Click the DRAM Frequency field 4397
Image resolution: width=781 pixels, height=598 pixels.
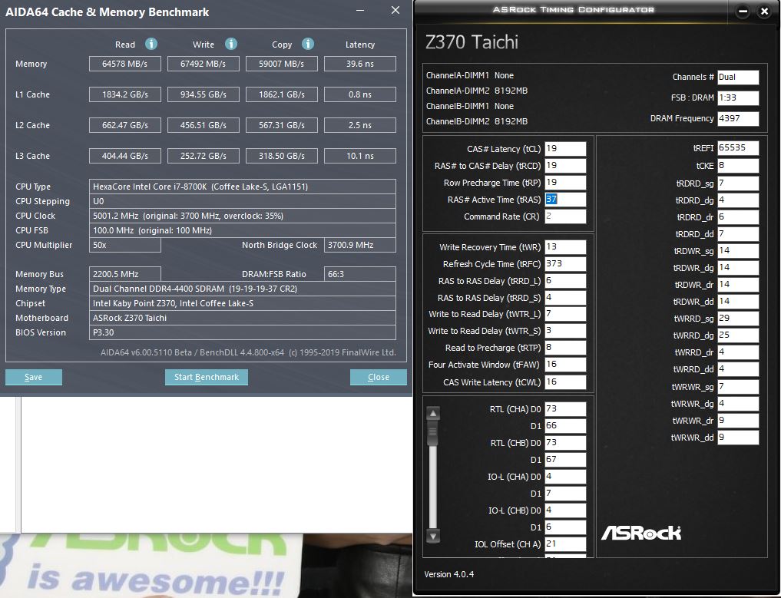(x=738, y=118)
